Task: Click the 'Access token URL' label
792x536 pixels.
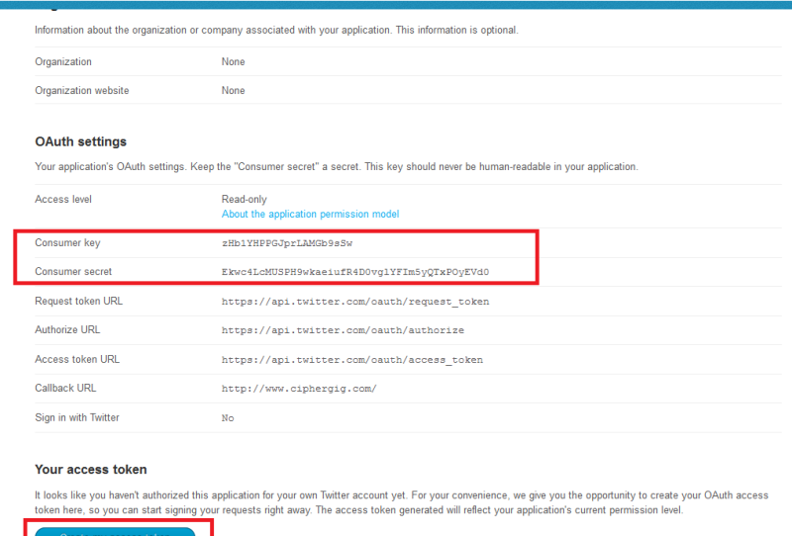Action: [x=77, y=359]
